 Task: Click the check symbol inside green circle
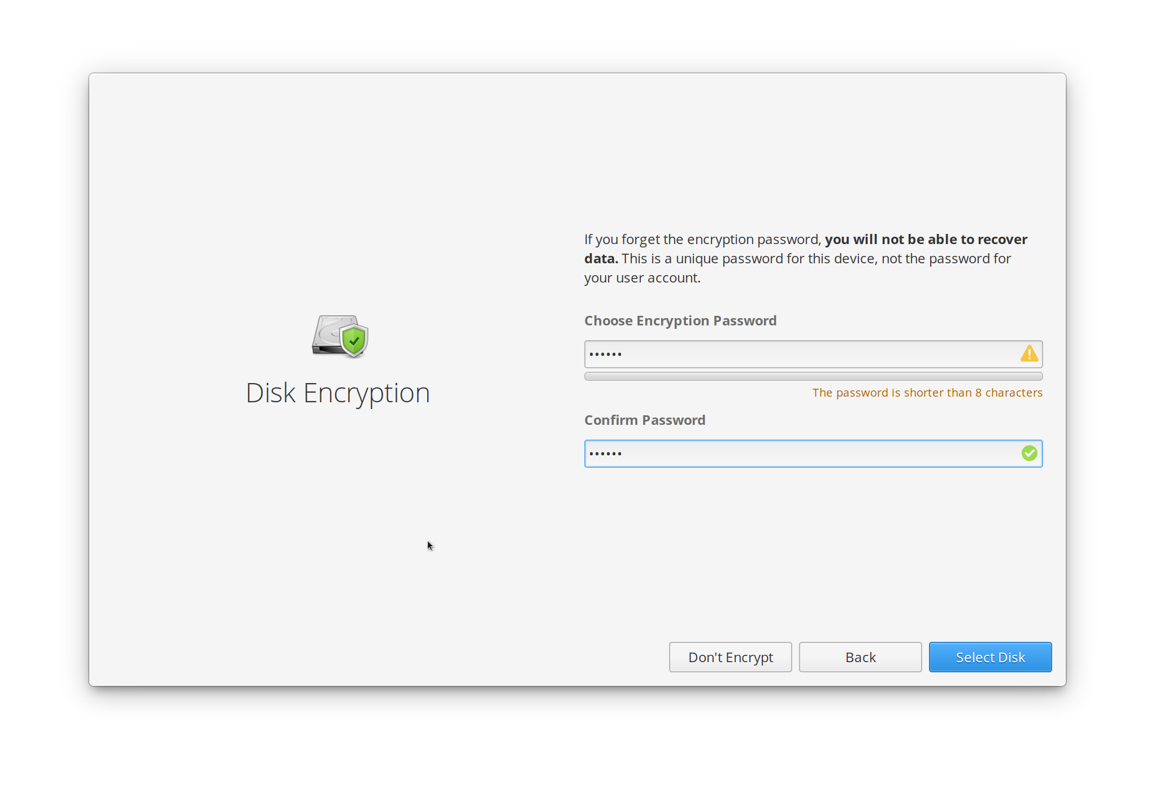1030,453
